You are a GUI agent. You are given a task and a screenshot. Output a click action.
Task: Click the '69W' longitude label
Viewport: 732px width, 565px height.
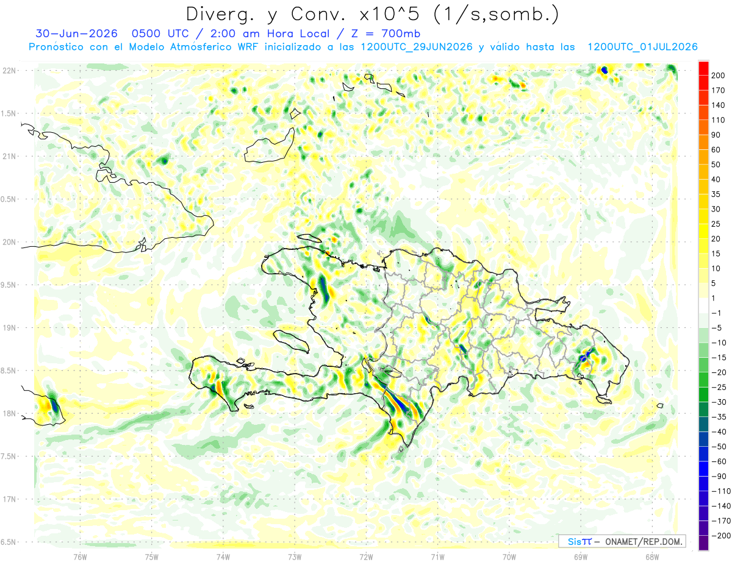click(x=581, y=556)
